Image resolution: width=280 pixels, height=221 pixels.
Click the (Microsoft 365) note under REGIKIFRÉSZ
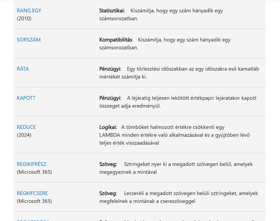(x=34, y=172)
